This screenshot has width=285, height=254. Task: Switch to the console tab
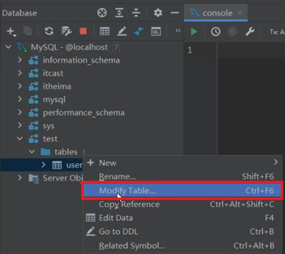(217, 13)
